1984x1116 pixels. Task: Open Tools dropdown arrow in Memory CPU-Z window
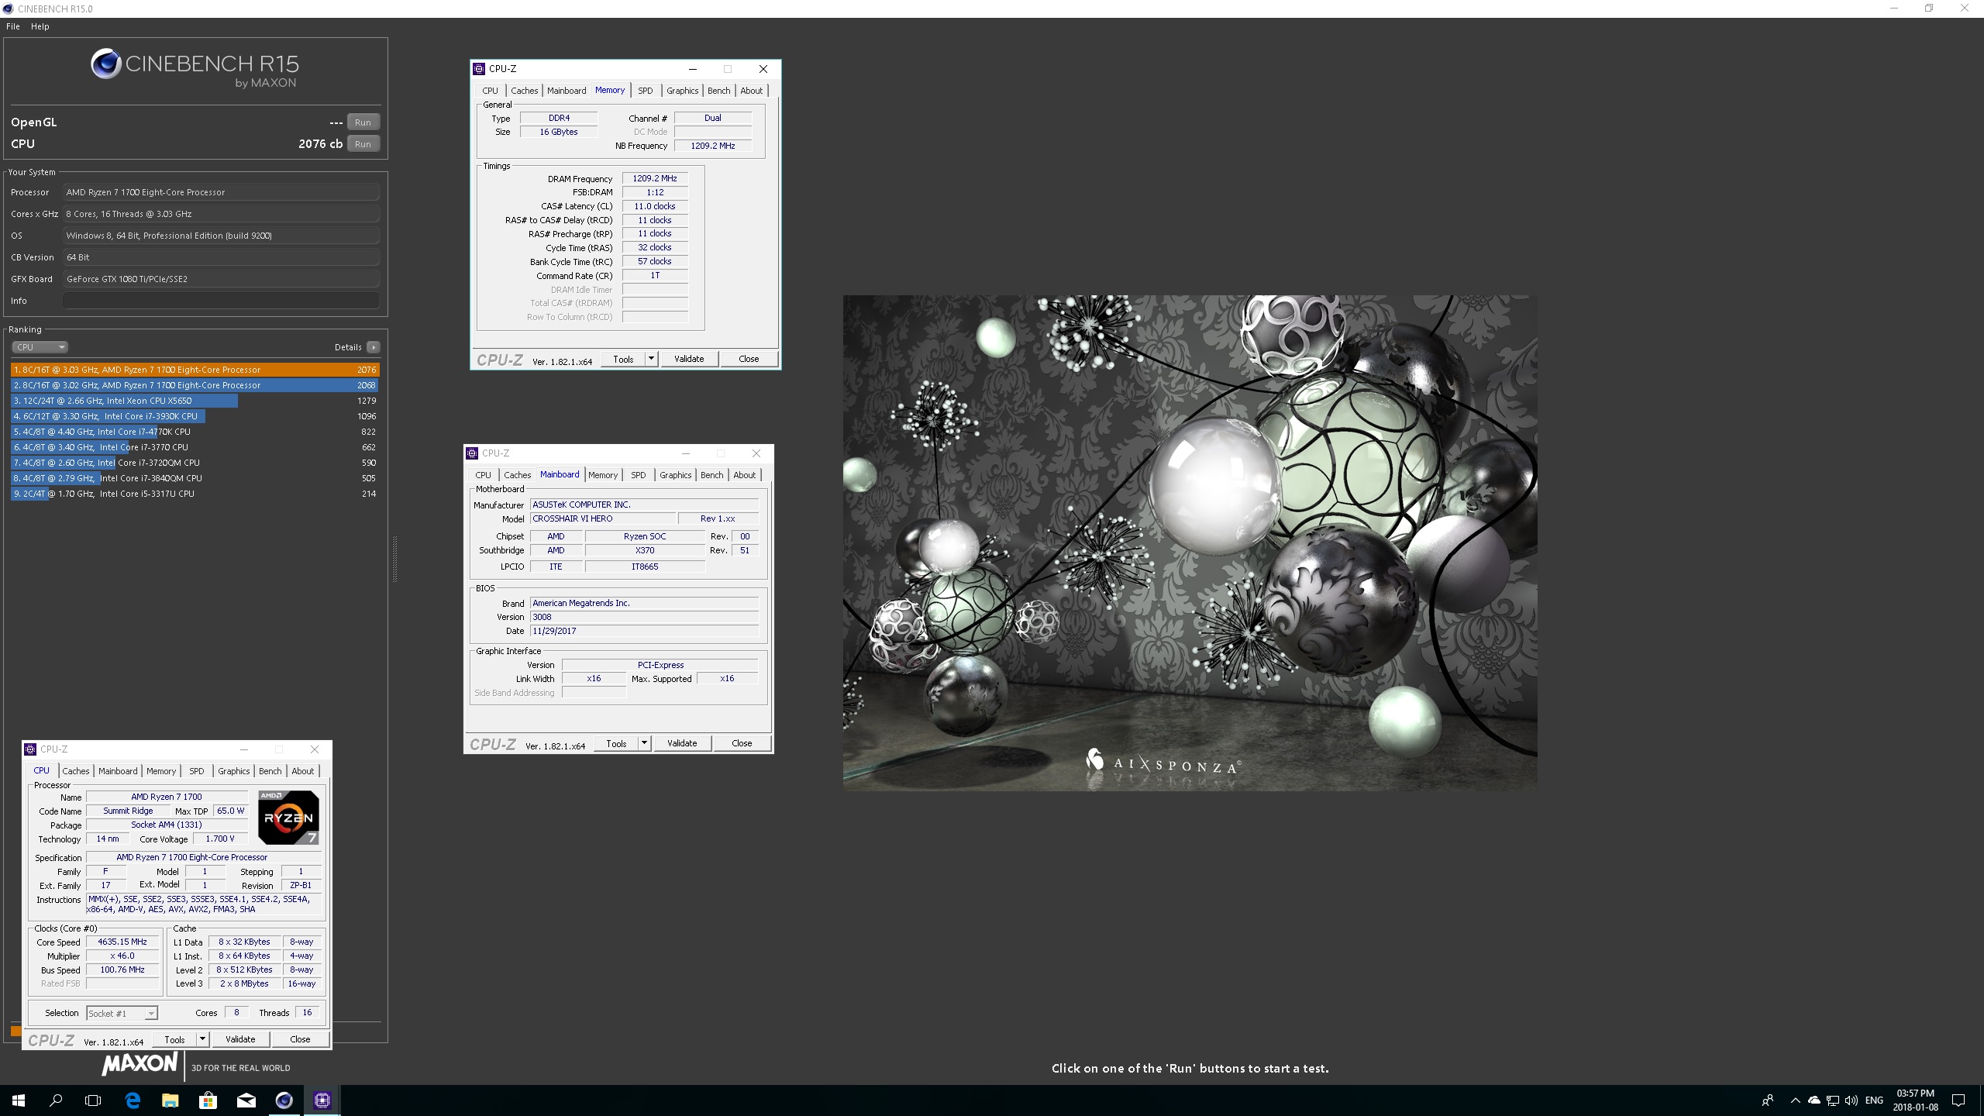click(x=652, y=359)
